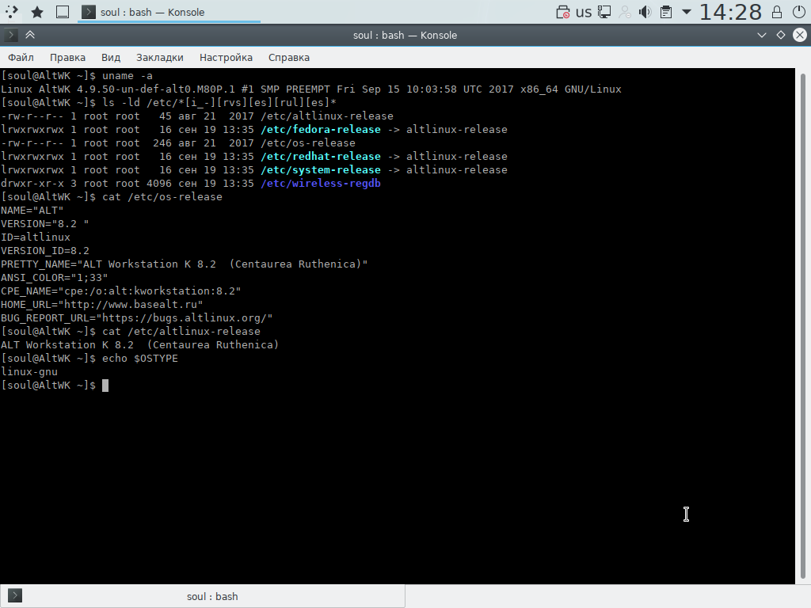Click the 14:28 panel clock

(730, 12)
